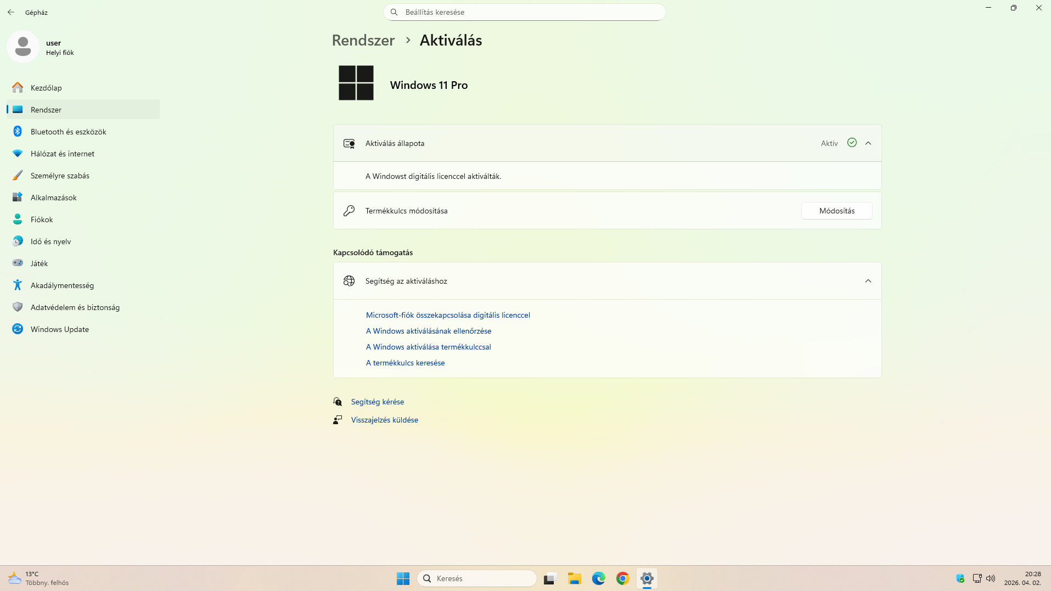Click the Wi-Fi network icon in sidebar
Screen dimensions: 1051x591
[18, 154]
